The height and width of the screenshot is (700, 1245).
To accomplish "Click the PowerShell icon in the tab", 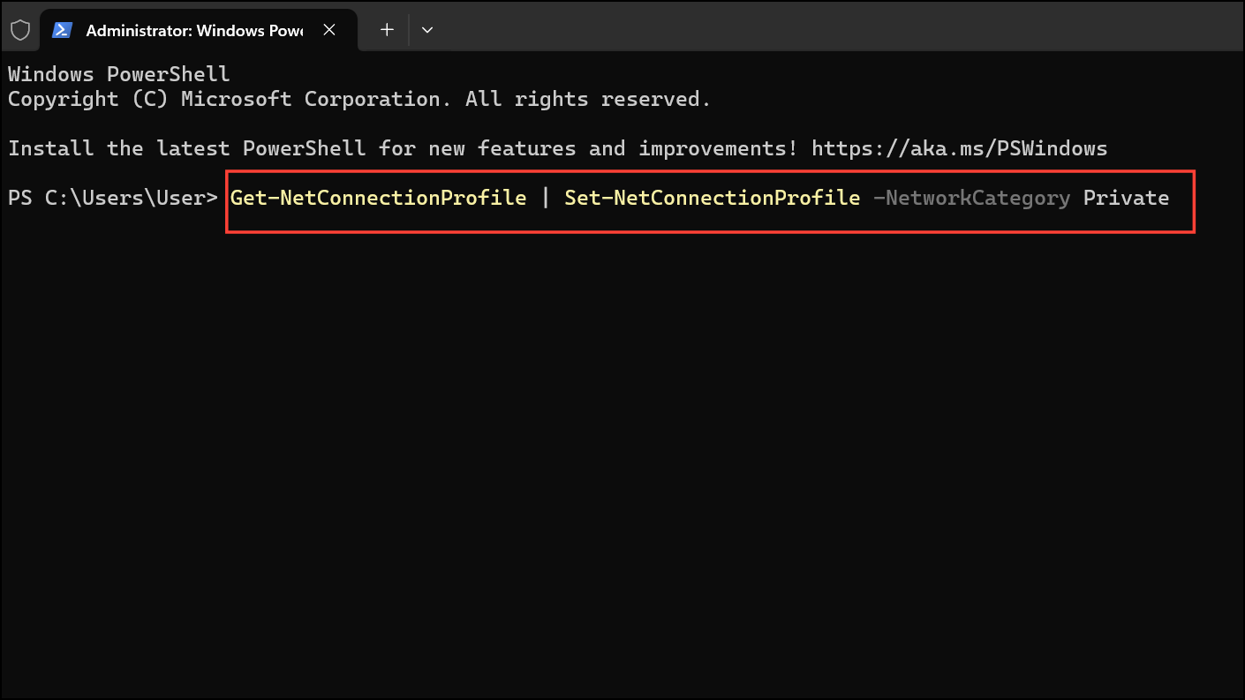I will tap(62, 30).
